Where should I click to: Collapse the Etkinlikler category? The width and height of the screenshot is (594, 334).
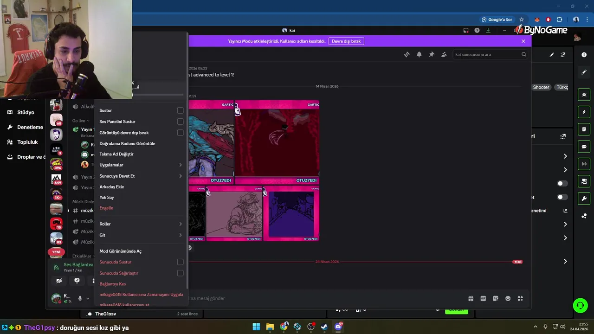click(x=83, y=256)
